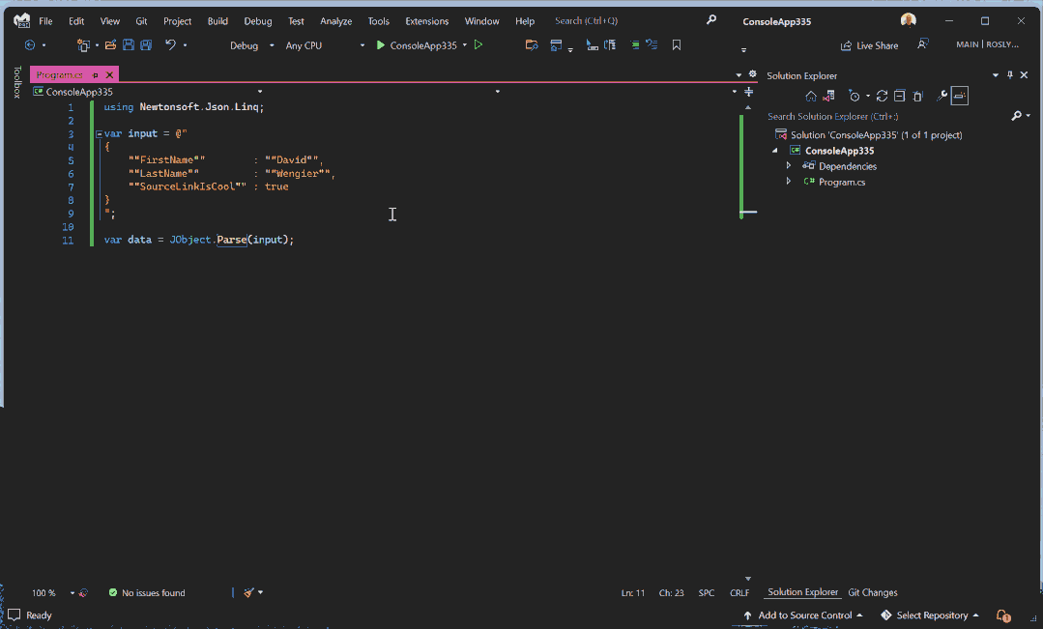Click the Find in Files folder icon
This screenshot has width=1043, height=629.
(532, 45)
